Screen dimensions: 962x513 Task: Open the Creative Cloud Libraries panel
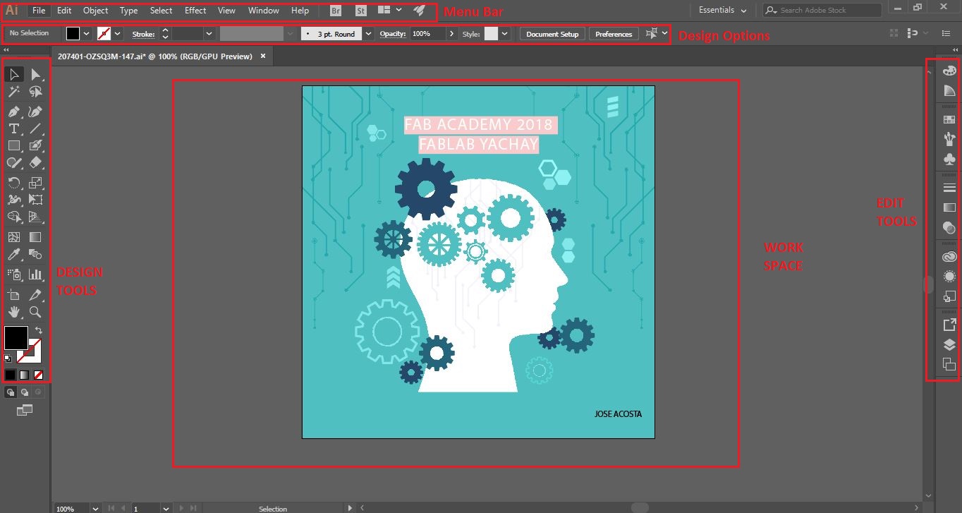(x=949, y=257)
